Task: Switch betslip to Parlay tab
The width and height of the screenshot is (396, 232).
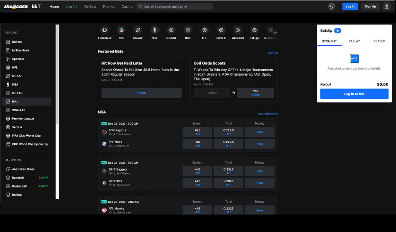Action: (354, 41)
